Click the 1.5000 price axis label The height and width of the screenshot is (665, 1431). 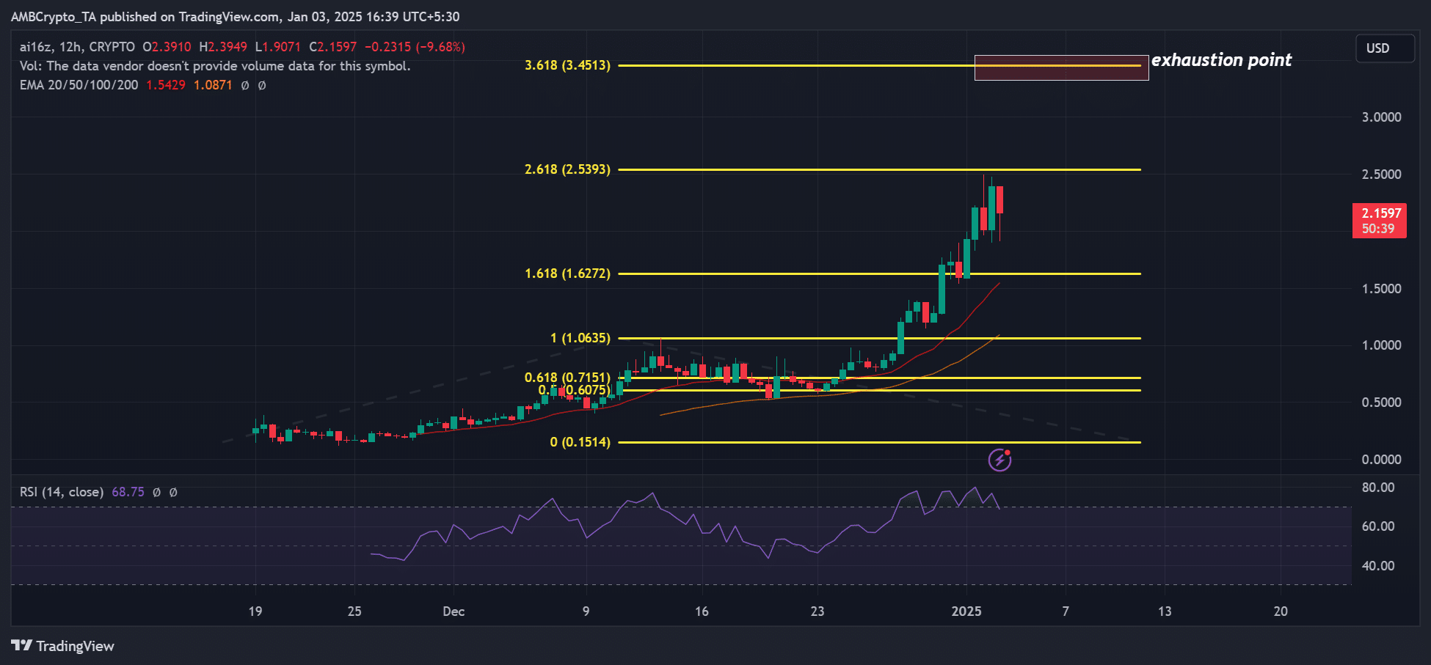(x=1382, y=289)
